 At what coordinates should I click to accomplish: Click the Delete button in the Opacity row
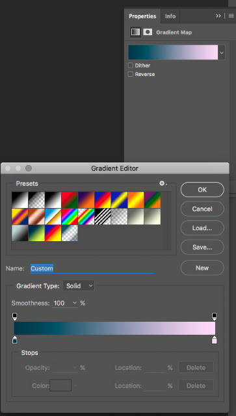click(x=196, y=368)
